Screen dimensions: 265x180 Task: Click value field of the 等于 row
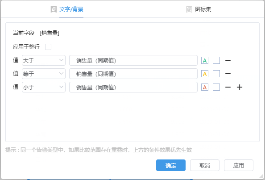pyautogui.click(x=133, y=74)
